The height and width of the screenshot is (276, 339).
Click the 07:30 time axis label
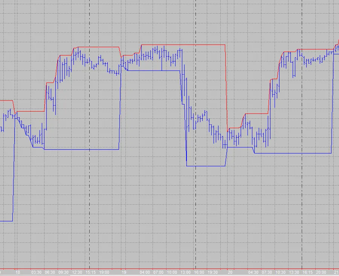(x=267, y=272)
